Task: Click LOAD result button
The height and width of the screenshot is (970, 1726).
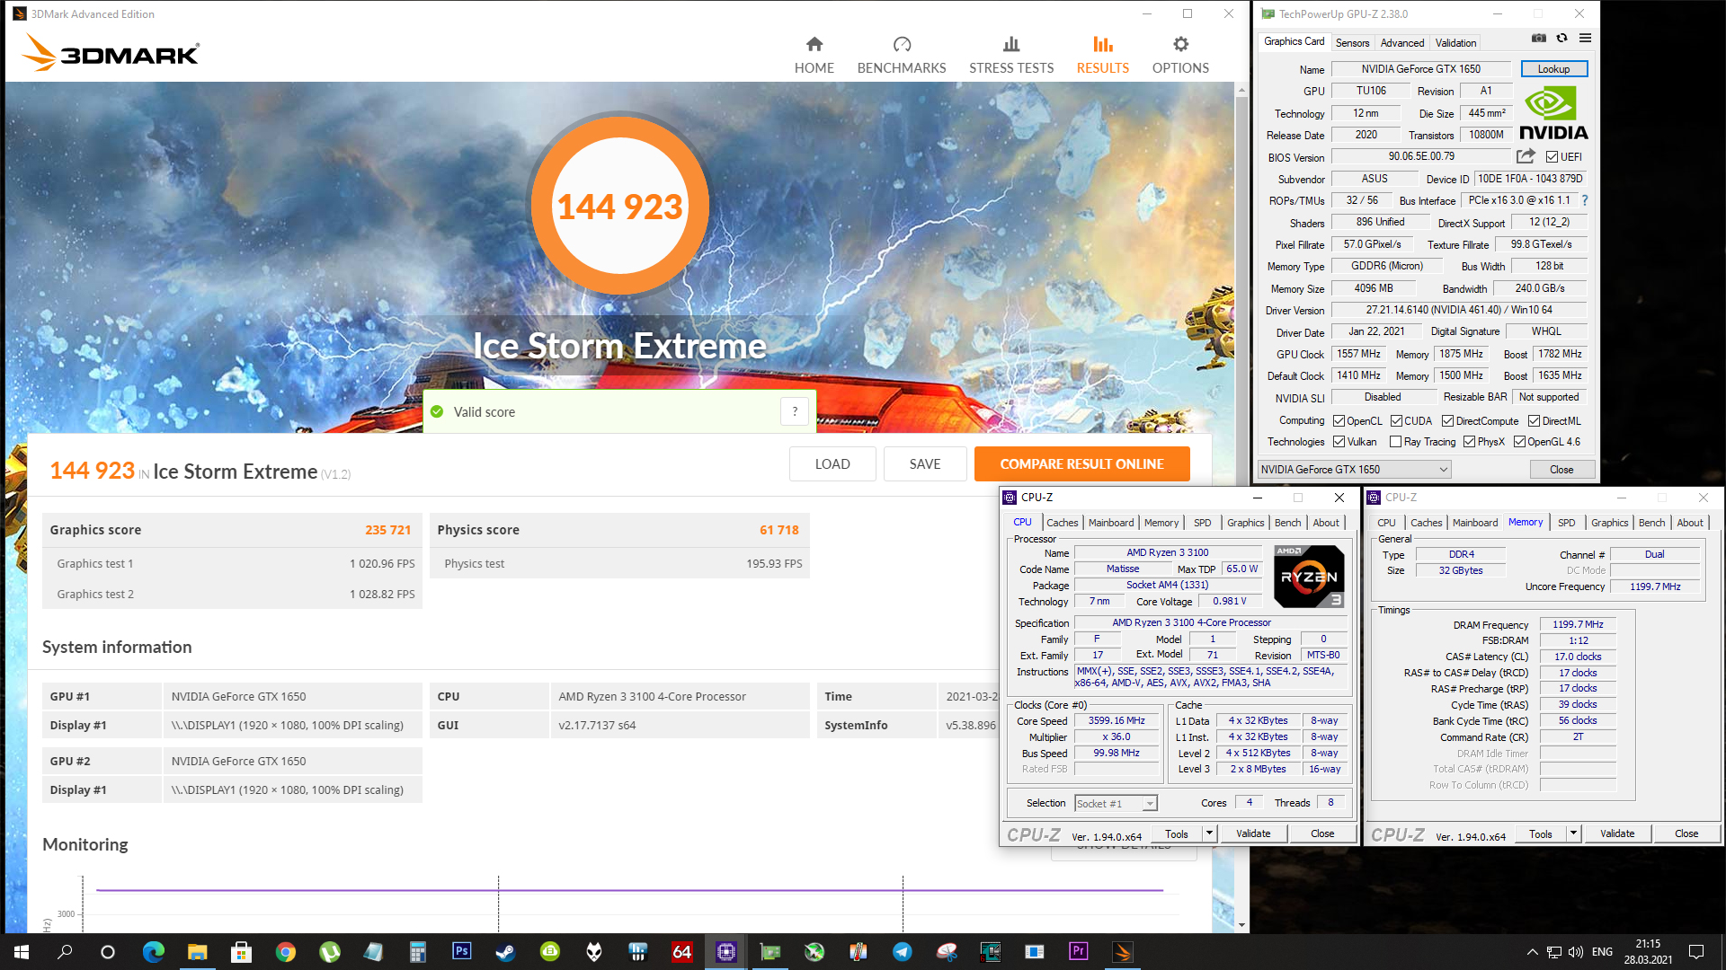Action: pos(832,463)
